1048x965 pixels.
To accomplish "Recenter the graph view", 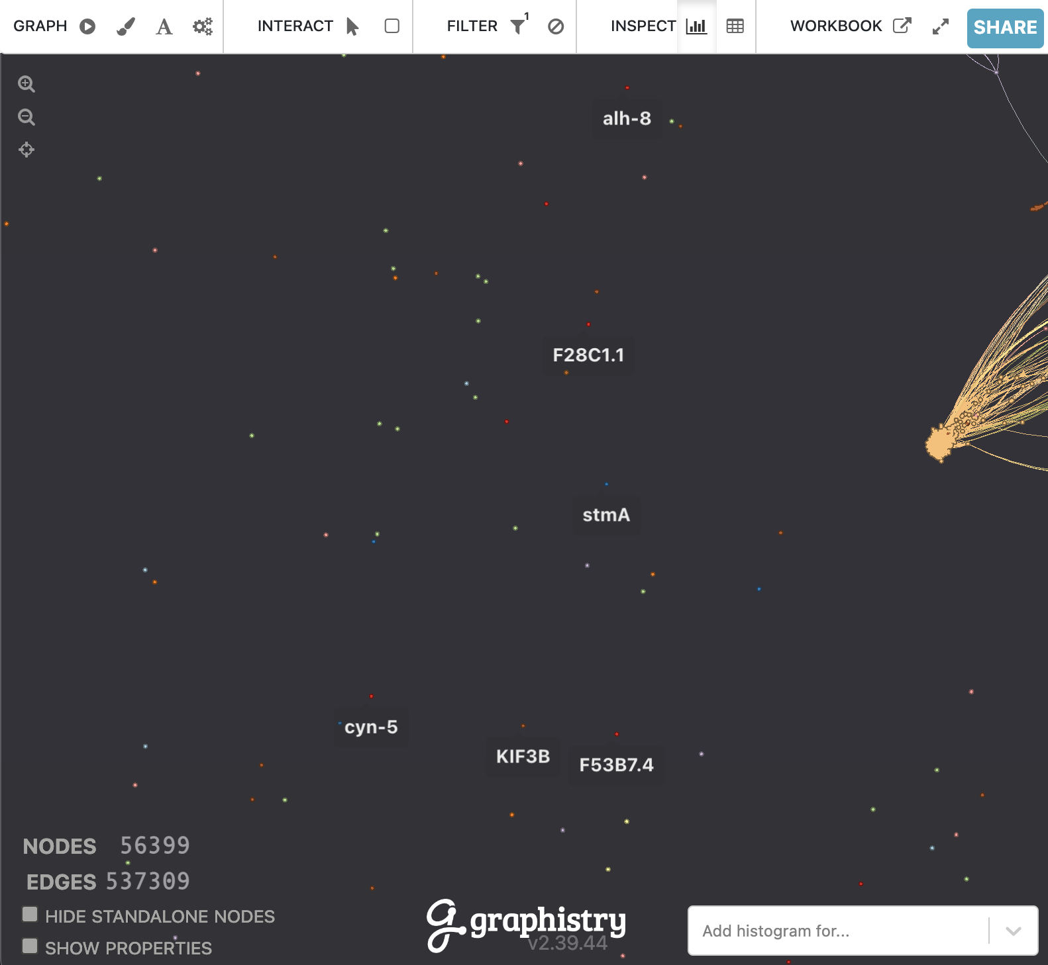I will coord(26,150).
